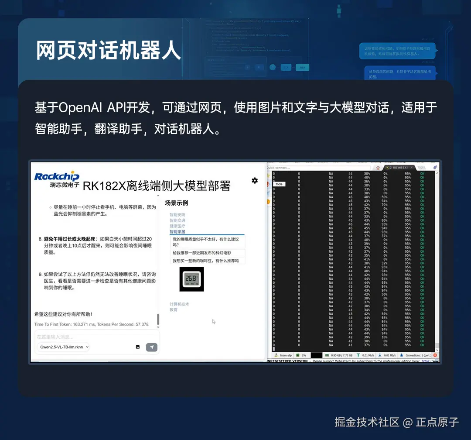Click chat scroll-up arrow
The image size is (471, 440).
pyautogui.click(x=158, y=196)
